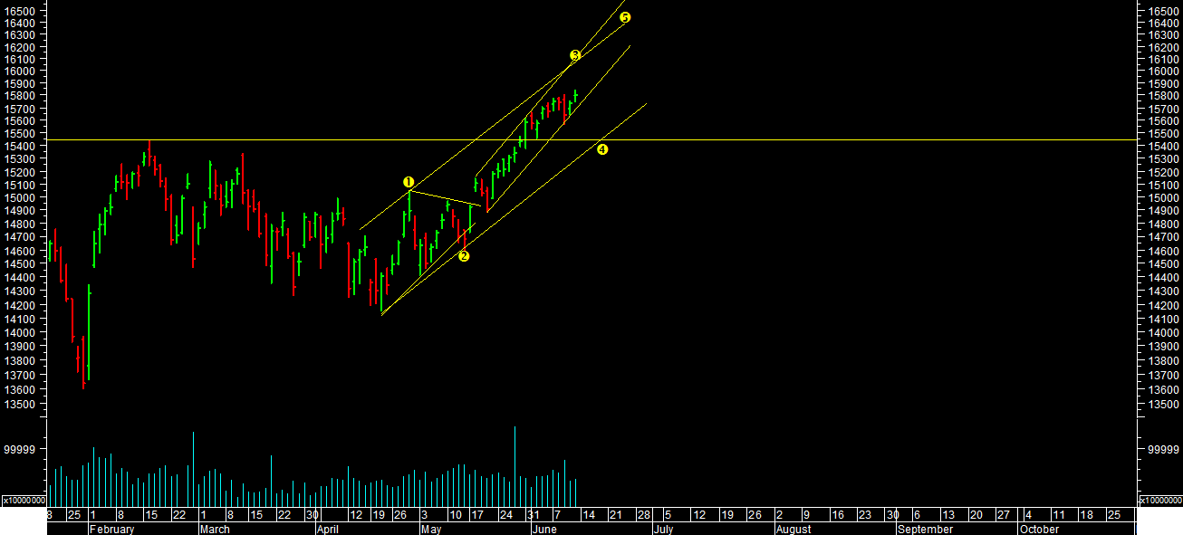Click the September month label
The height and width of the screenshot is (535, 1183).
coord(926,529)
